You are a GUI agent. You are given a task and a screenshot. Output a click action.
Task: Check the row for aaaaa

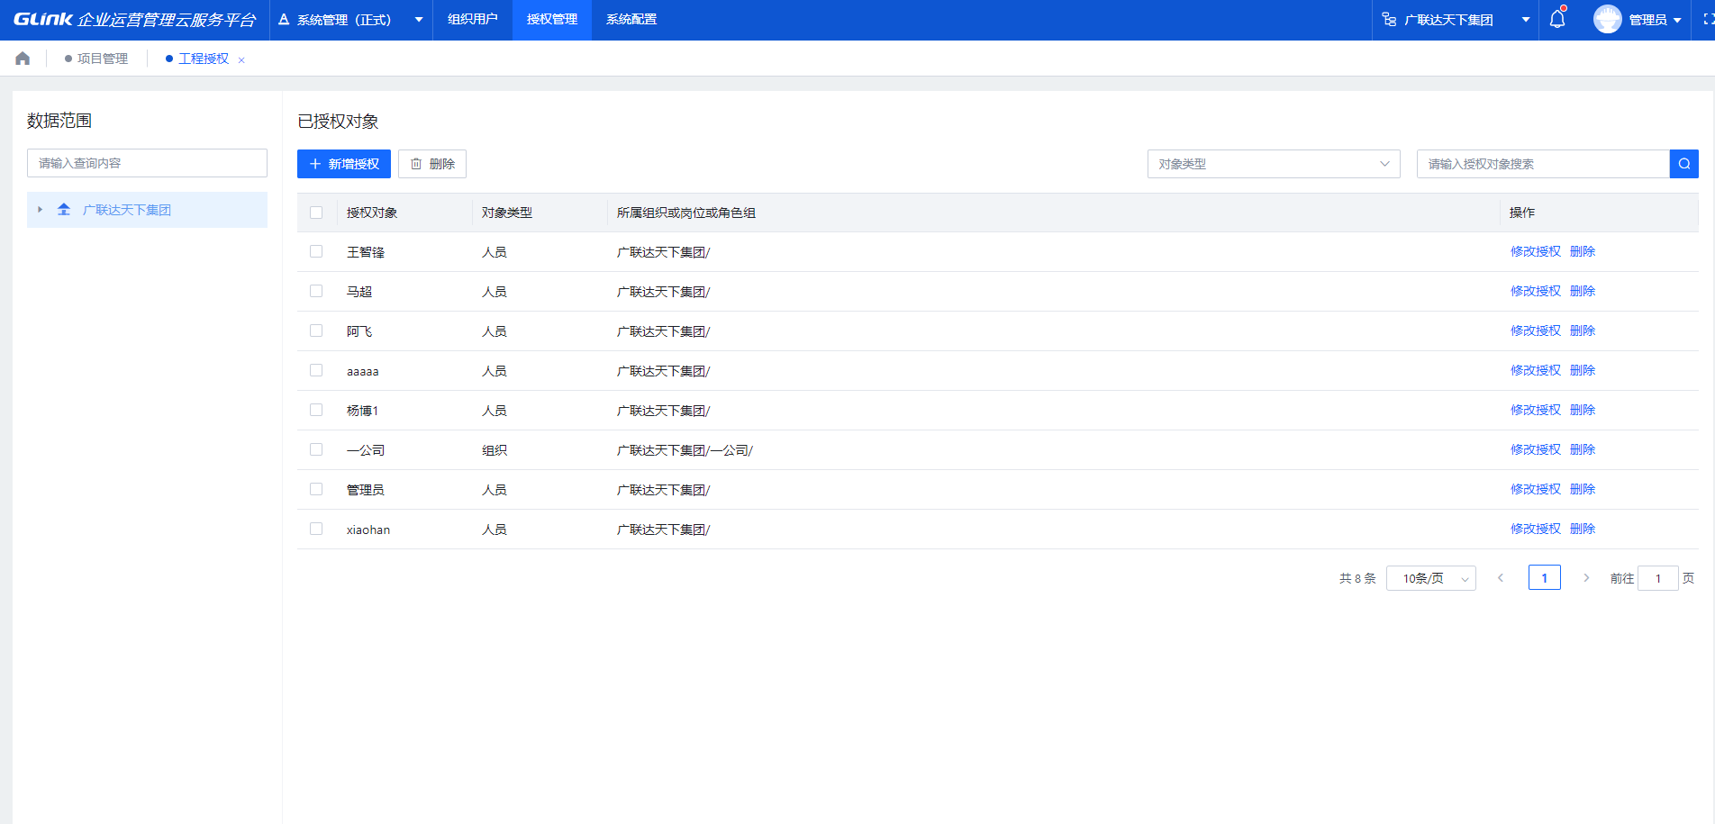[316, 370]
